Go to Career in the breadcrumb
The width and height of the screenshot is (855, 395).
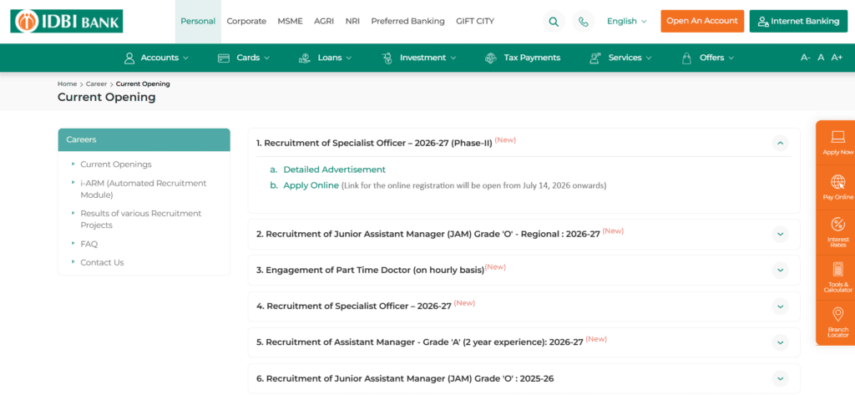coord(97,84)
